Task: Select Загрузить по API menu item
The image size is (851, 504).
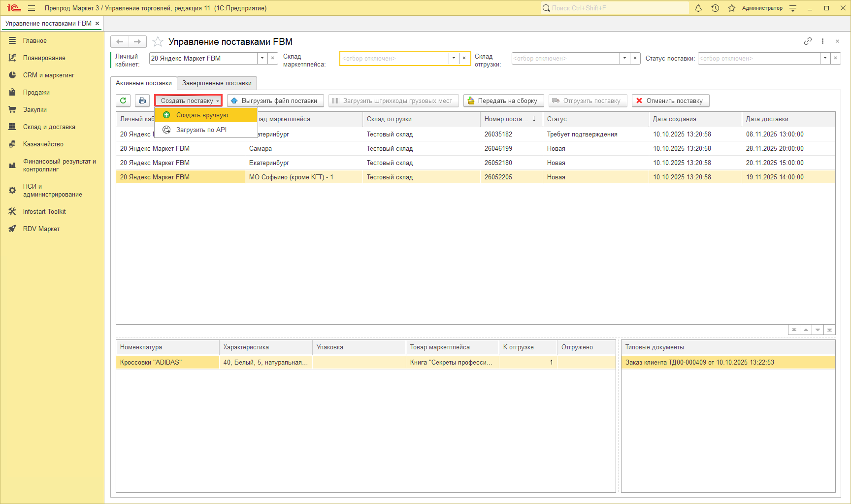Action: click(201, 130)
